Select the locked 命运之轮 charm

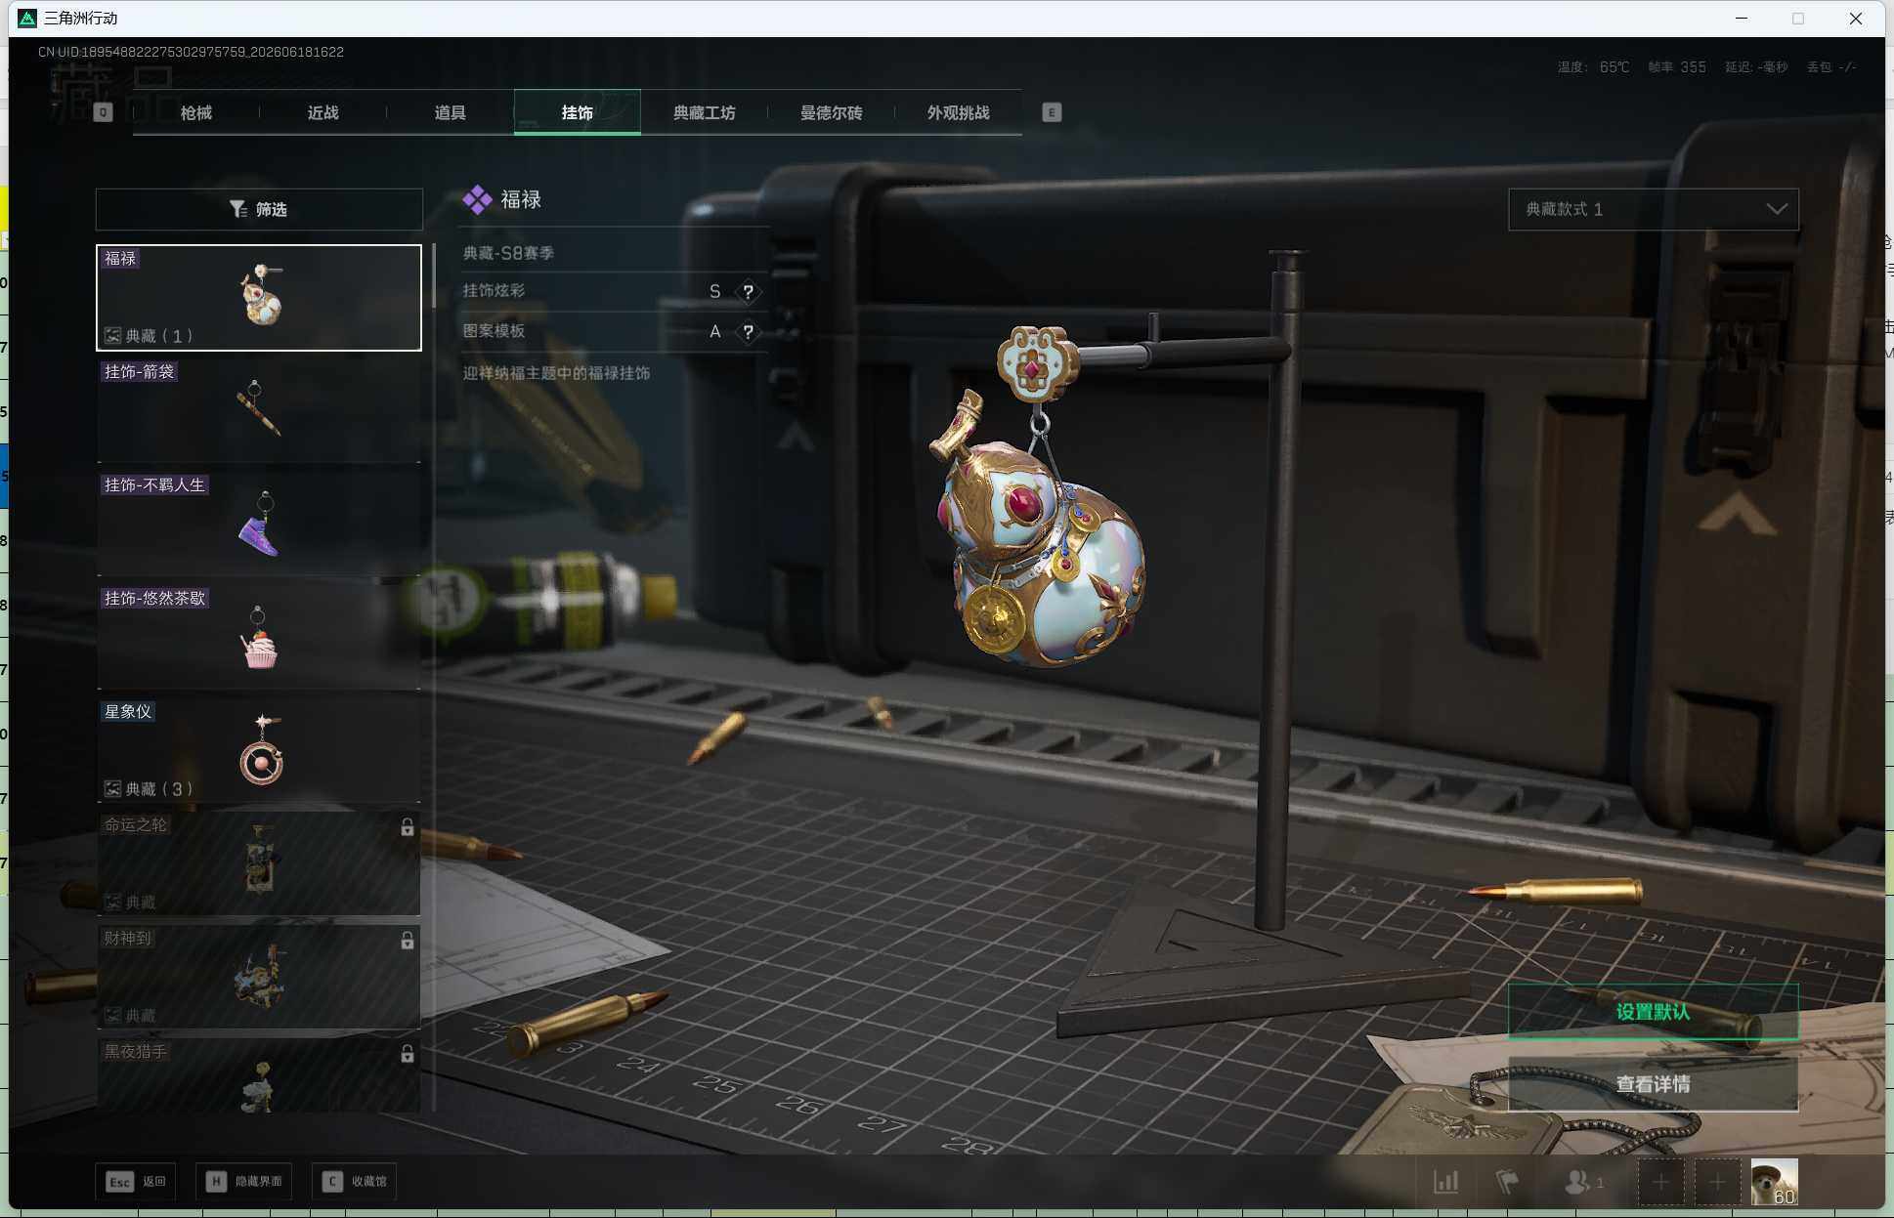click(259, 863)
